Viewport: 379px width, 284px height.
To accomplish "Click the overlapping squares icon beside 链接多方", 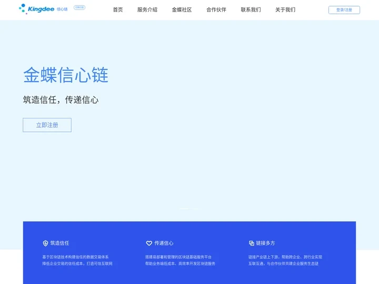I will tap(252, 243).
